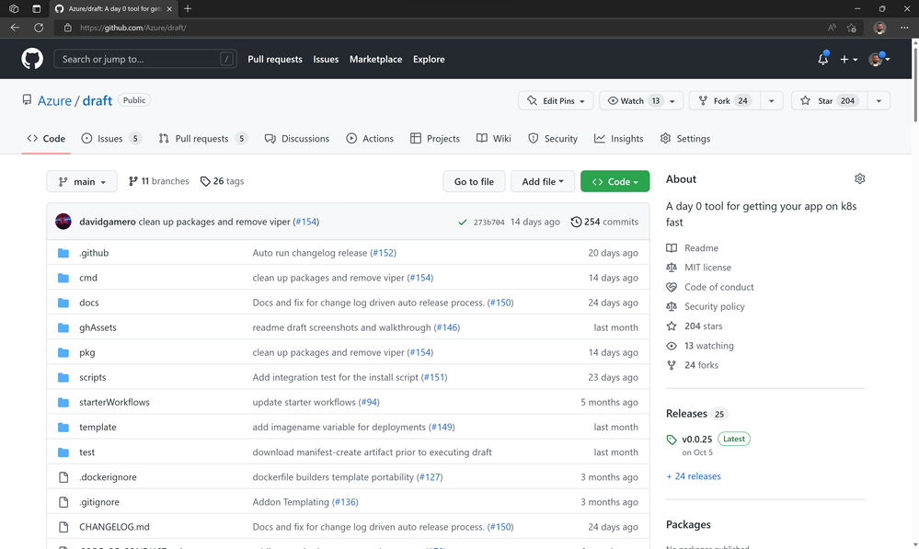Screen dimensions: 919x549
Task: Click the + 24 releases link
Action: click(x=694, y=476)
